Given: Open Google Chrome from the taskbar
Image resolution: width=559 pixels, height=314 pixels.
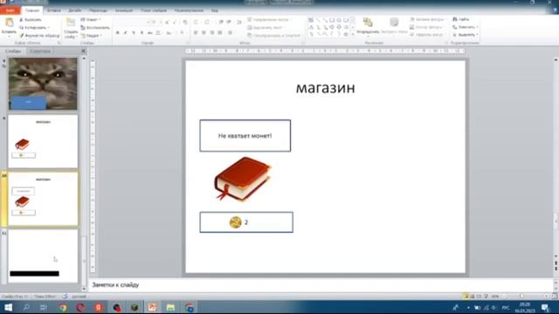Looking at the screenshot, I should [63, 307].
